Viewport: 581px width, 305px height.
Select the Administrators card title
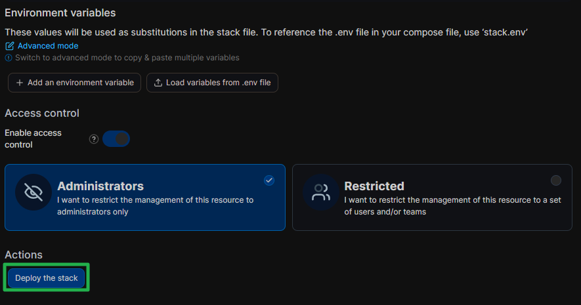click(100, 186)
